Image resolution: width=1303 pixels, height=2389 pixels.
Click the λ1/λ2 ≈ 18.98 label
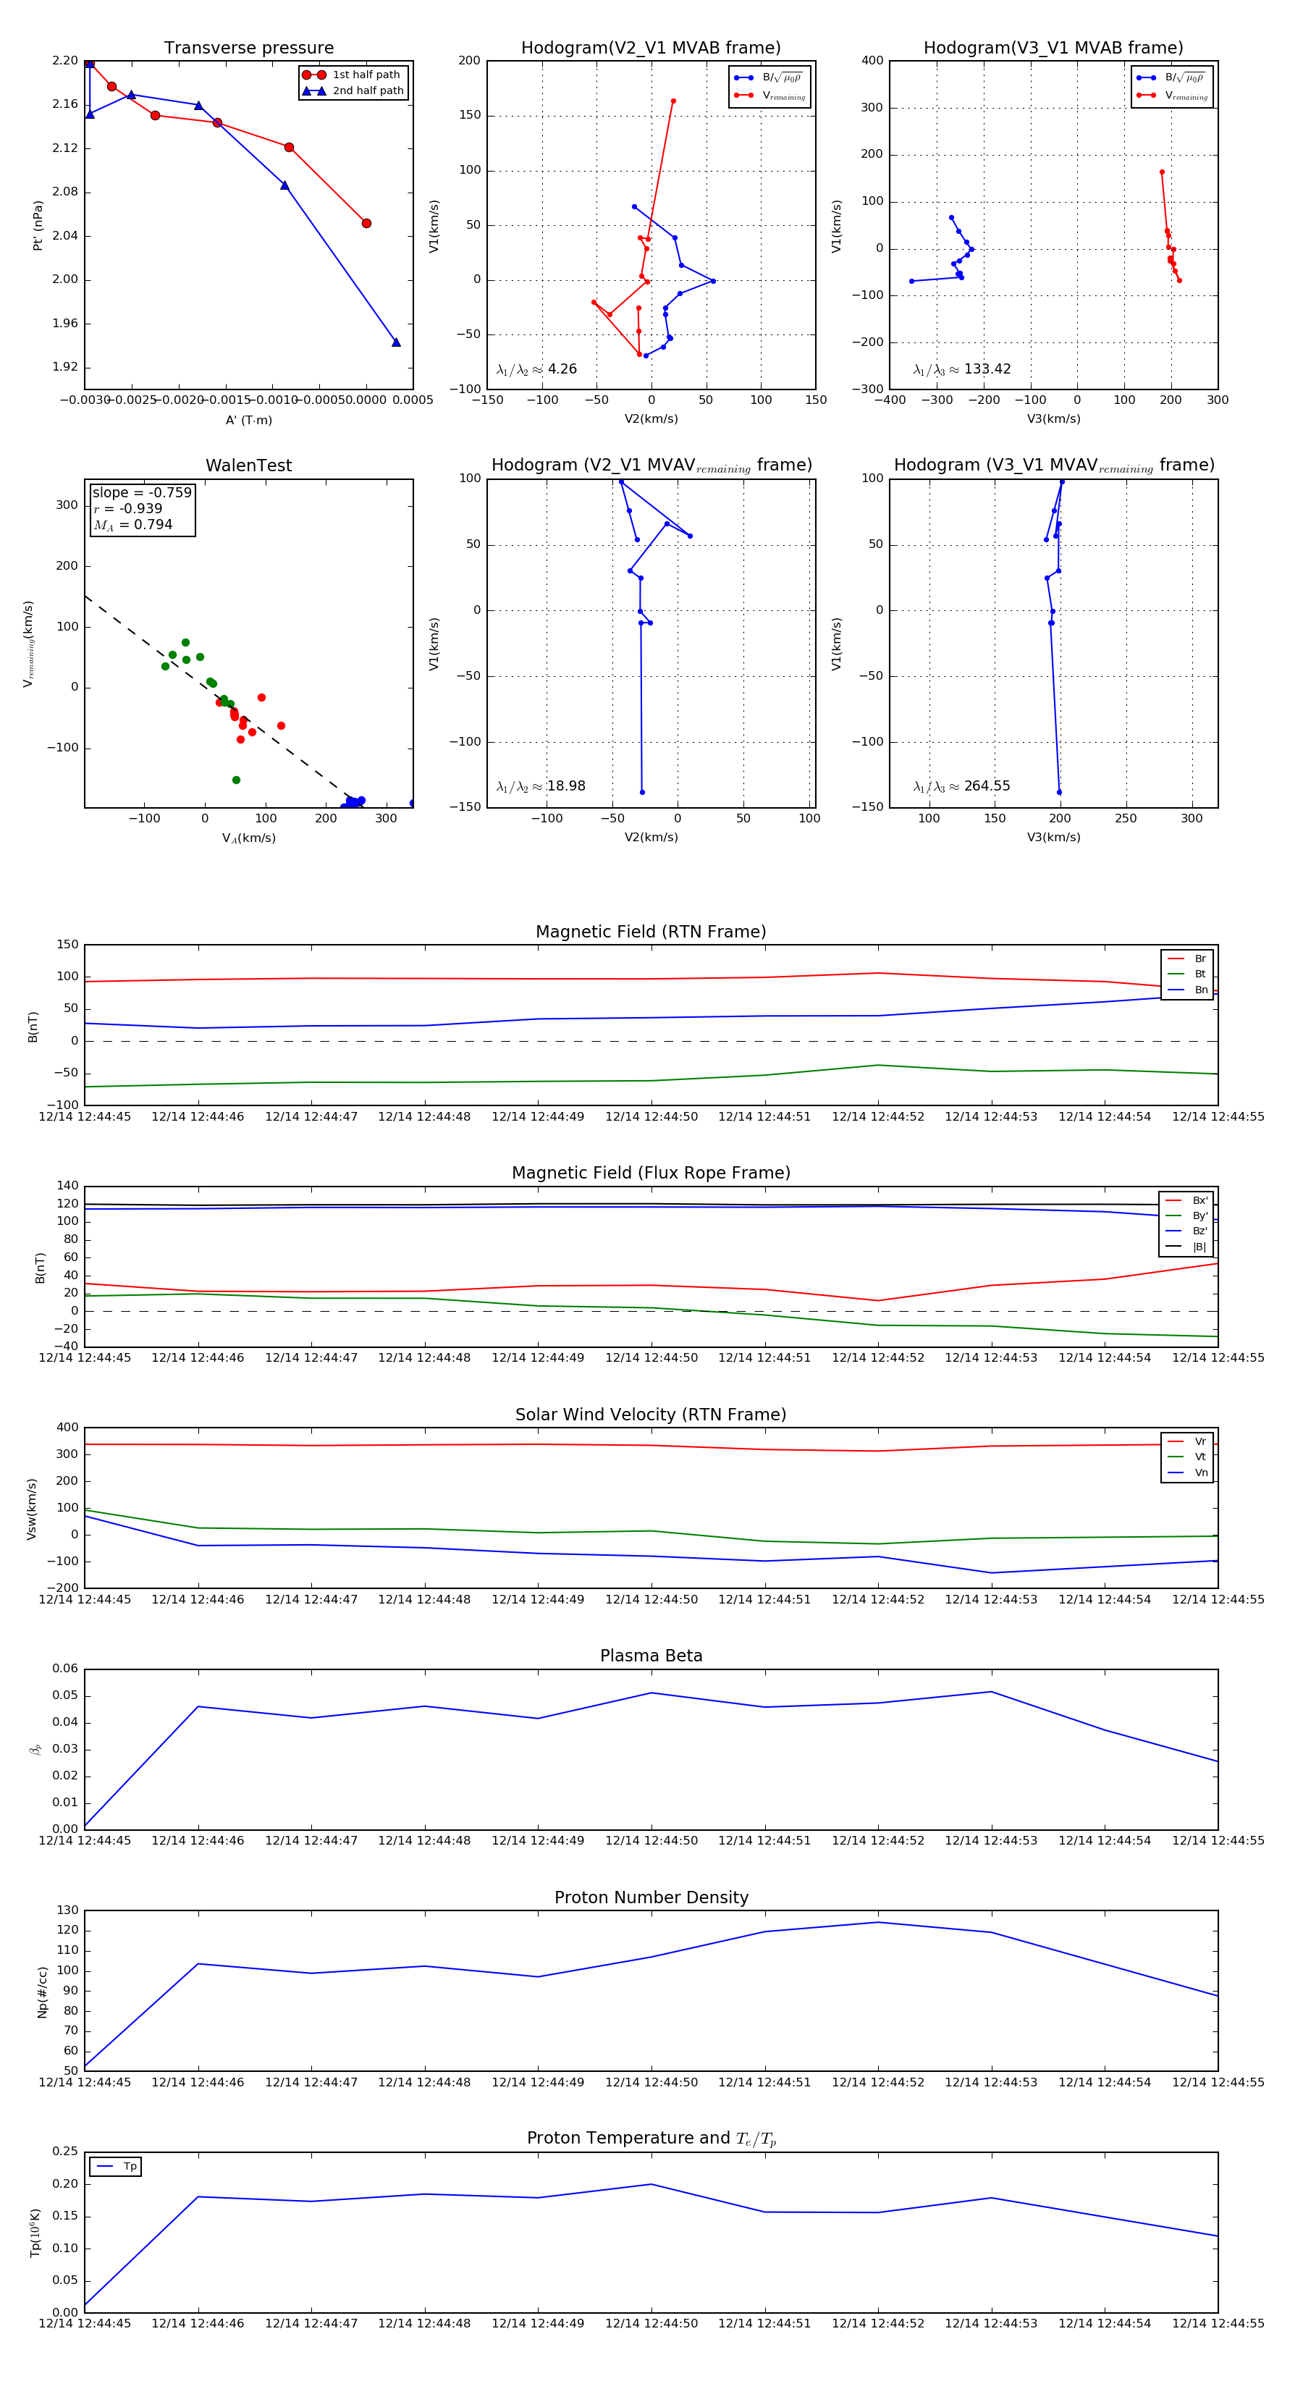click(x=541, y=786)
